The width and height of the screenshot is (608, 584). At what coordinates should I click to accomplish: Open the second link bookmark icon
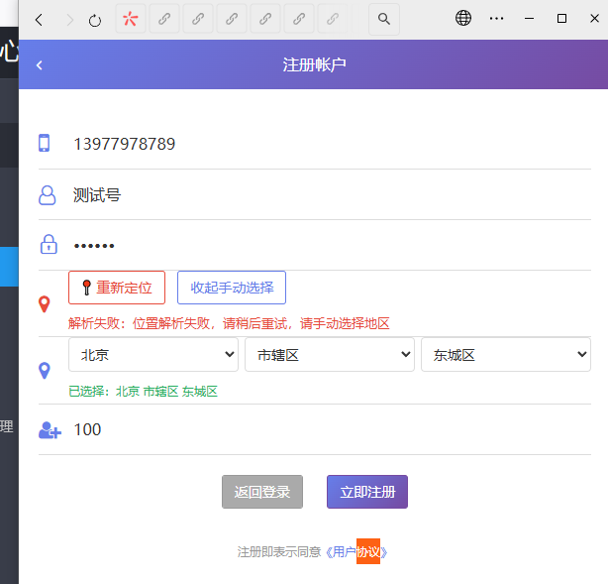(198, 19)
